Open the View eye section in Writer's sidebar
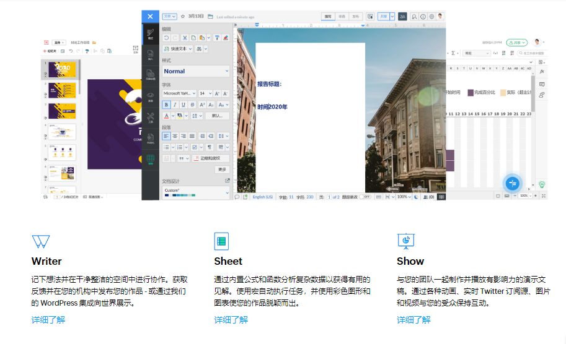 [x=151, y=97]
